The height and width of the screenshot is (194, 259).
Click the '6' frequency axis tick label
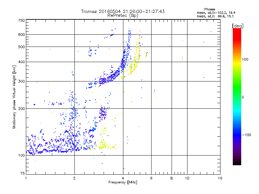pyautogui.click(x=151, y=178)
